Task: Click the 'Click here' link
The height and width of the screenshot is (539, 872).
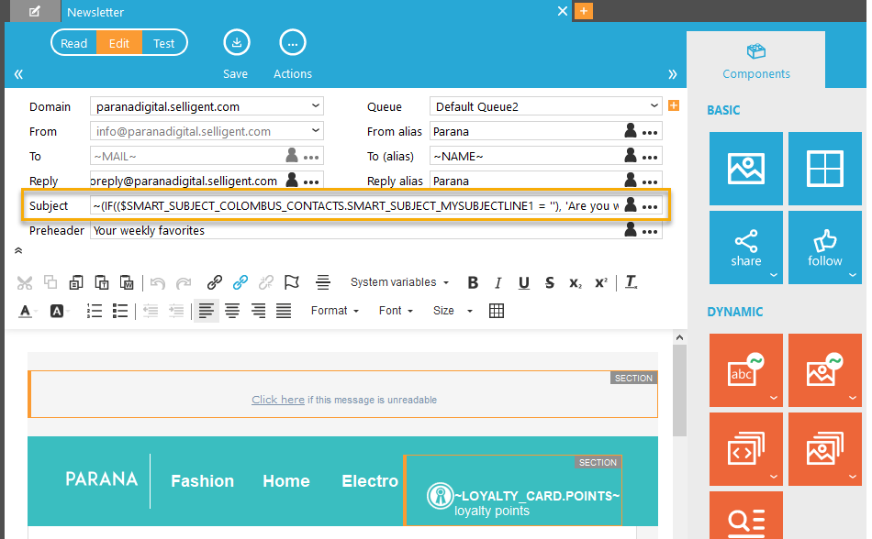Action: 278,400
